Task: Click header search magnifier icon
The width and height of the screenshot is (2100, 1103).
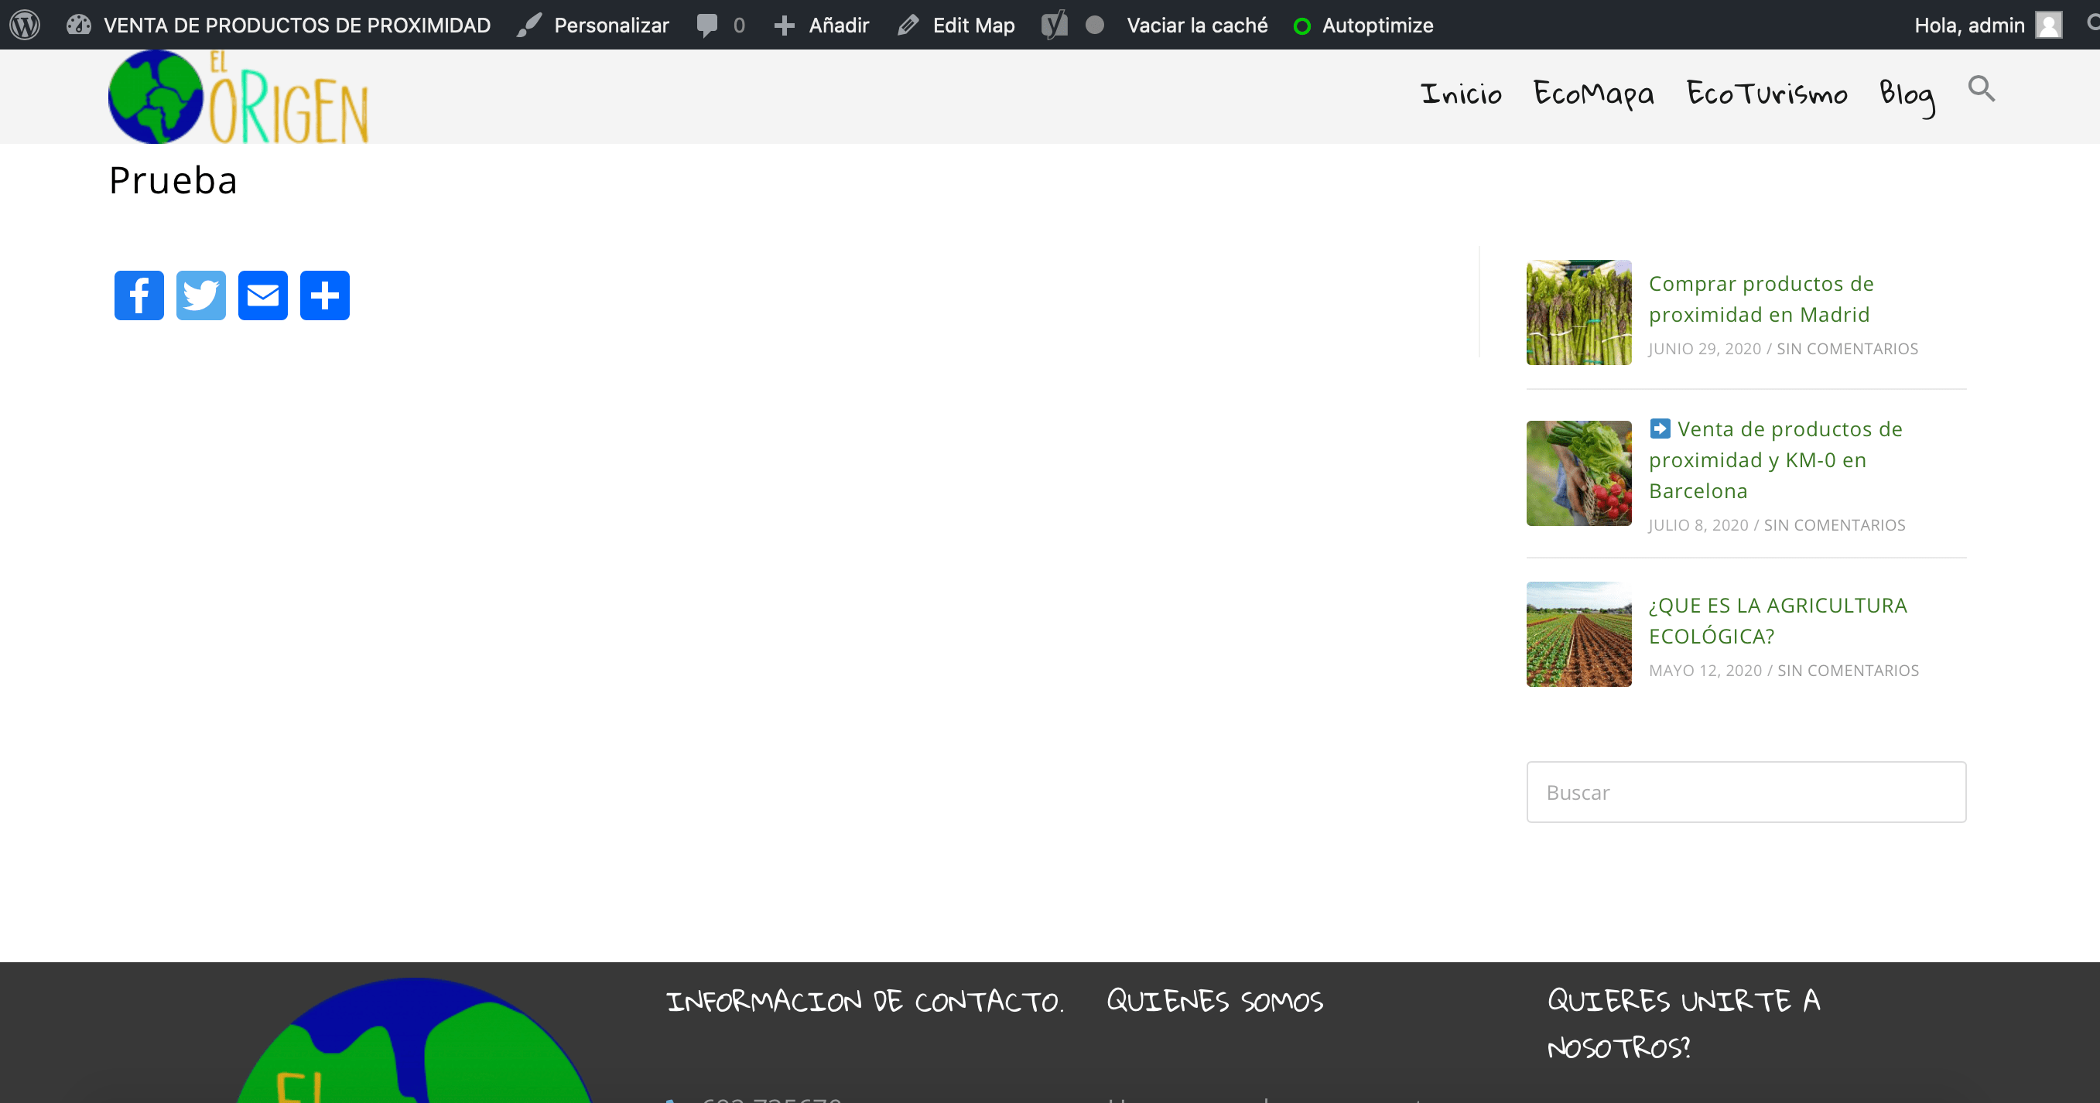Action: [x=1981, y=88]
